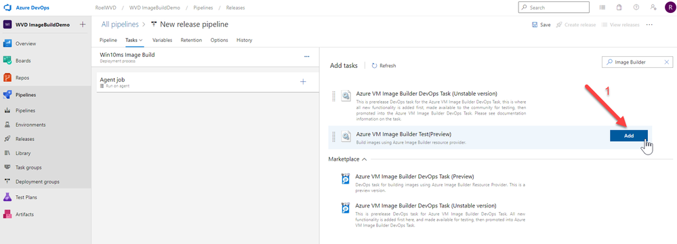Click the Releases rocket icon

7,139
